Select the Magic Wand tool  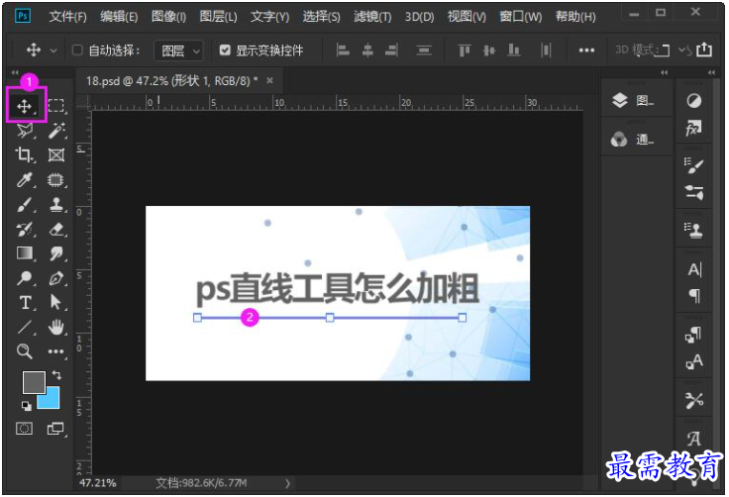(x=56, y=130)
